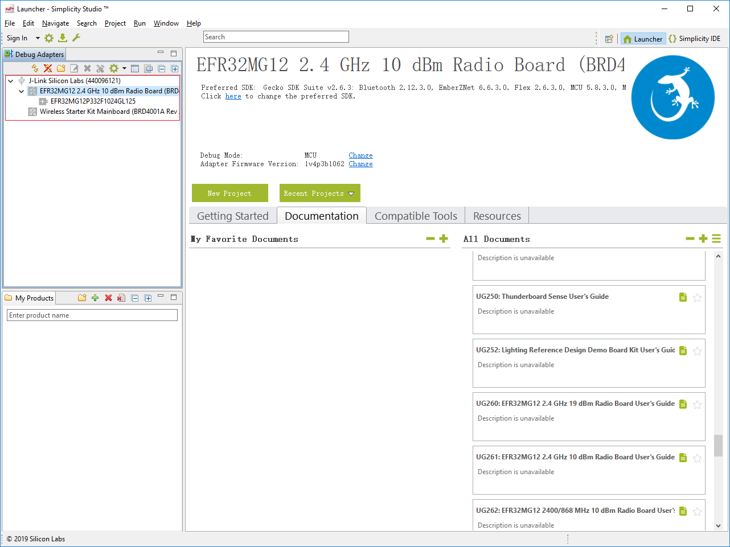Add a product with the green plus

[x=95, y=298]
